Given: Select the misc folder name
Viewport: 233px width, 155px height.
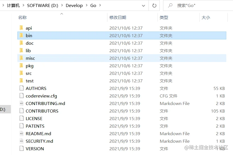Looking at the screenshot, I should (x=30, y=58).
